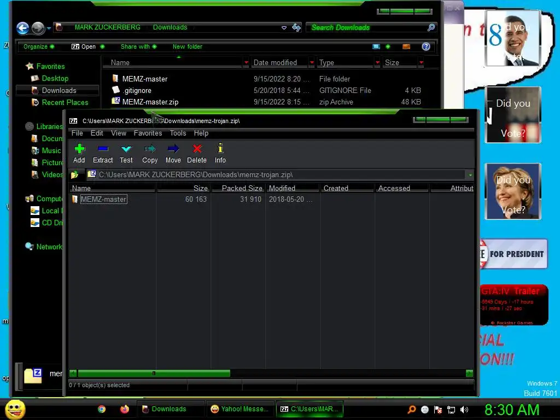Select Network in the navigation pane

[x=49, y=247]
